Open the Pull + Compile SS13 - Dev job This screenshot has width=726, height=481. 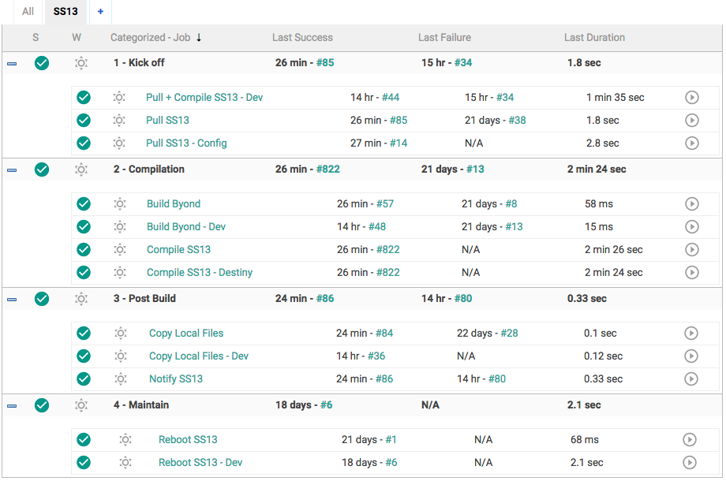pyautogui.click(x=204, y=98)
